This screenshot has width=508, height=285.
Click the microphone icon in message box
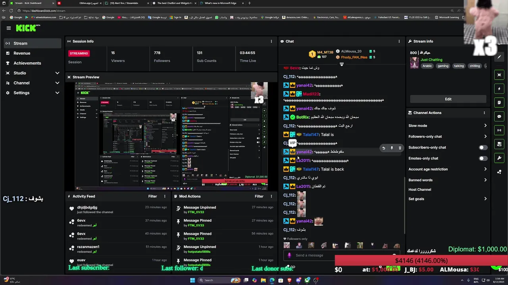tap(289, 255)
